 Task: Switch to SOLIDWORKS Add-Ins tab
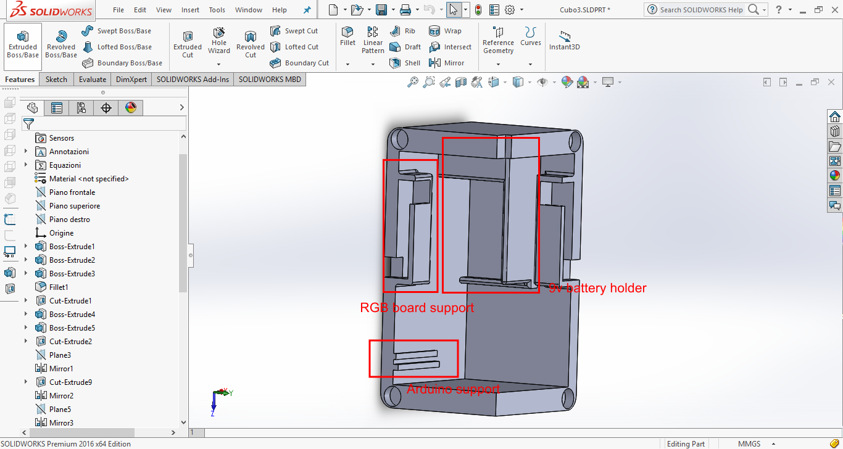(193, 79)
